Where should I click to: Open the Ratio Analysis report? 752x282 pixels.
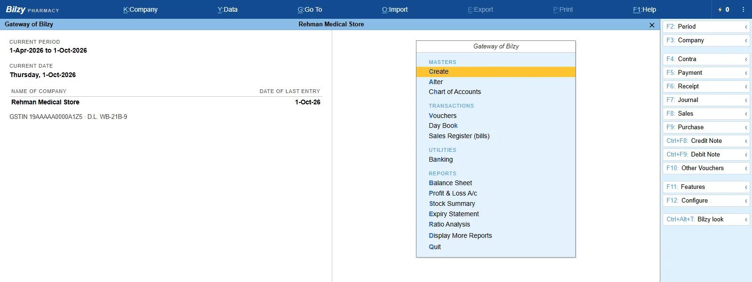(496, 224)
